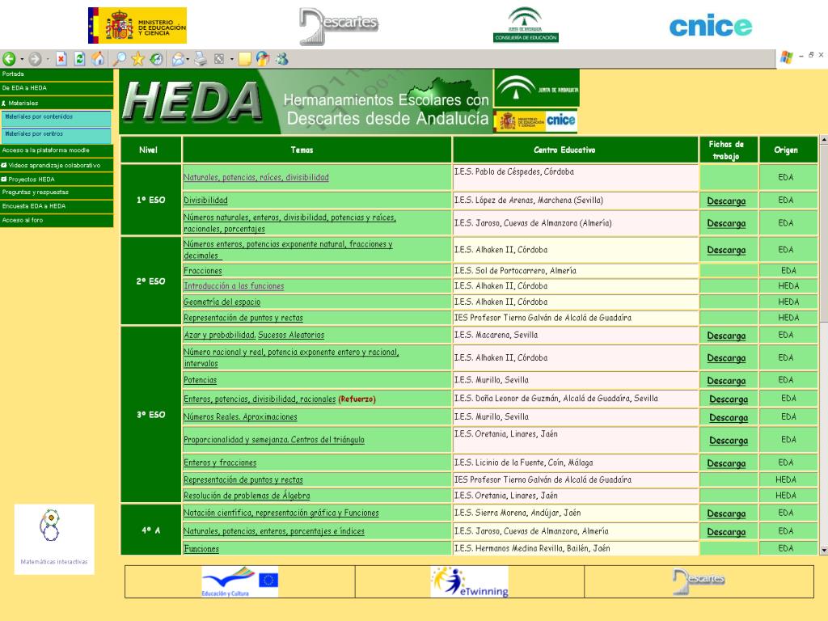Open Acceso al foro menu item
The height and width of the screenshot is (621, 828).
tap(57, 220)
